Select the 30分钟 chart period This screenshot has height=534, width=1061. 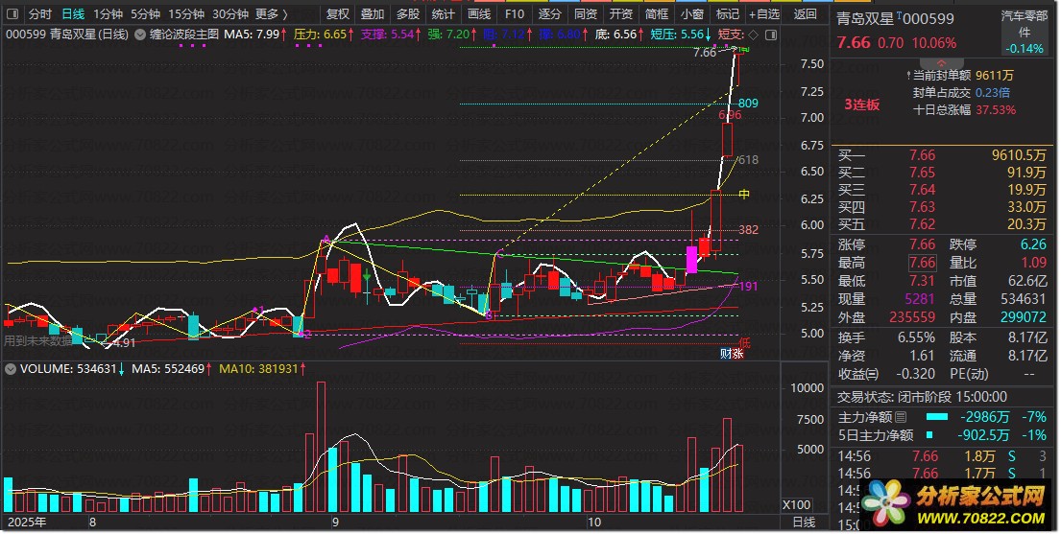click(230, 14)
